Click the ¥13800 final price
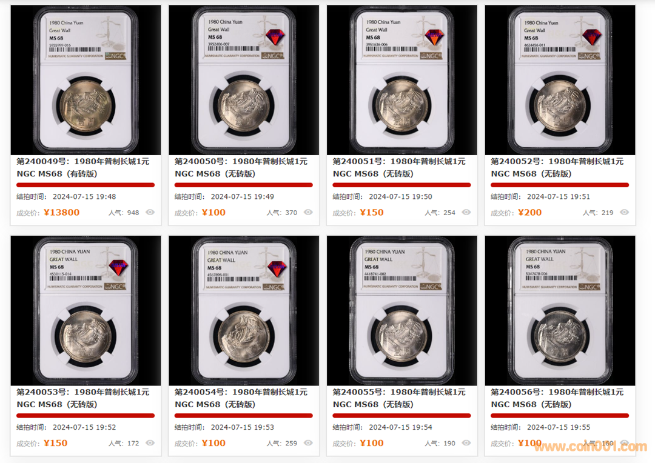Screen dimensions: 655x463 [x=61, y=213]
